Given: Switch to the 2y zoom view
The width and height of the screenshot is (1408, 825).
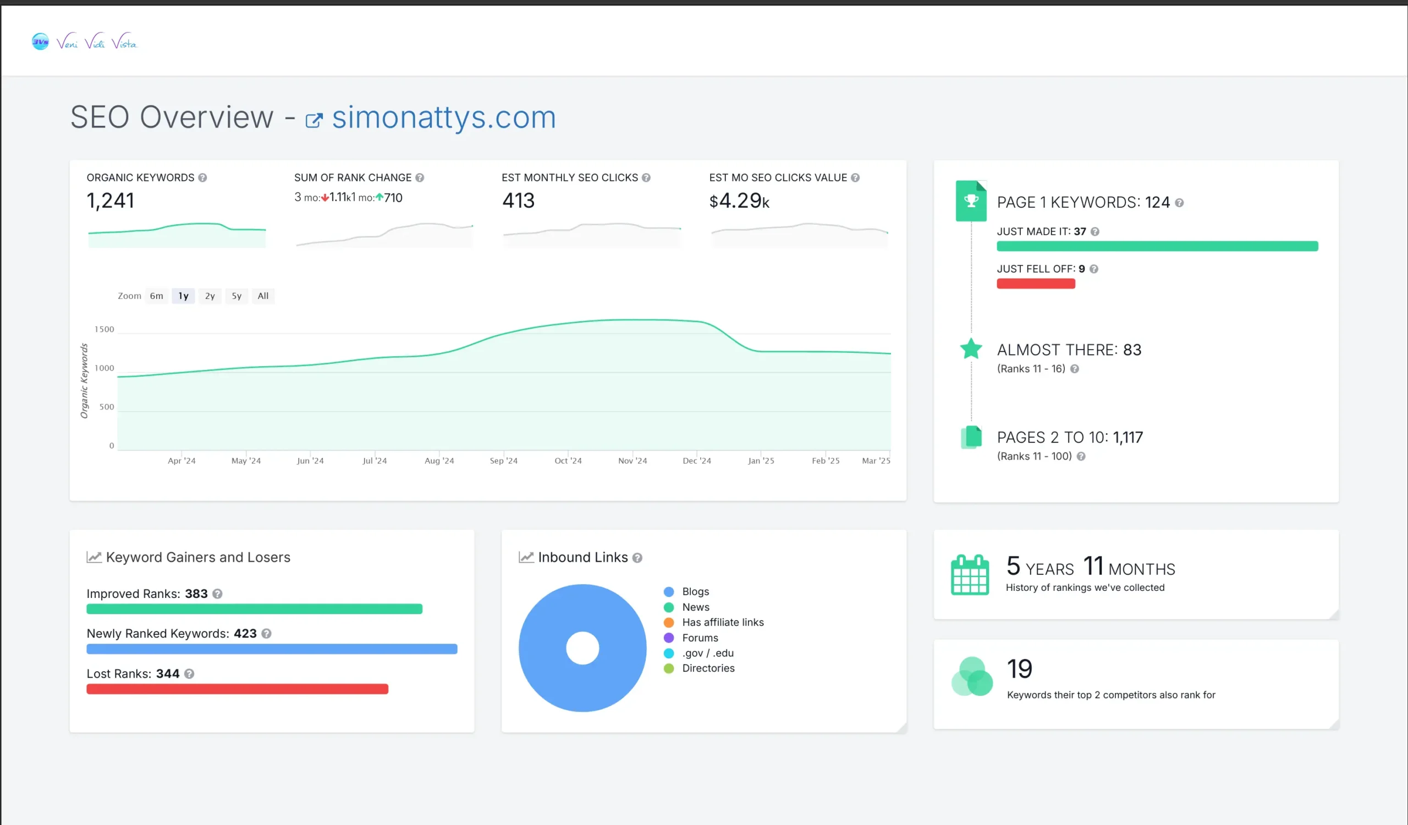Looking at the screenshot, I should 210,296.
